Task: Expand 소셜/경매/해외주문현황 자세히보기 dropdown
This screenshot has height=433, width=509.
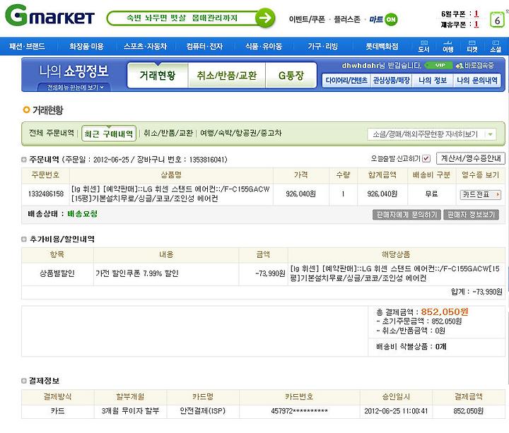Action: (x=431, y=134)
